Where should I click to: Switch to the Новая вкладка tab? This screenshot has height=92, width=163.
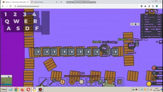[44, 2]
